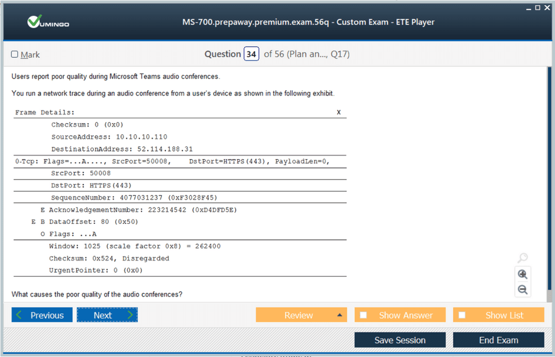Minimize the ETE Player window
Screen dimensions: 555x357
point(528,8)
